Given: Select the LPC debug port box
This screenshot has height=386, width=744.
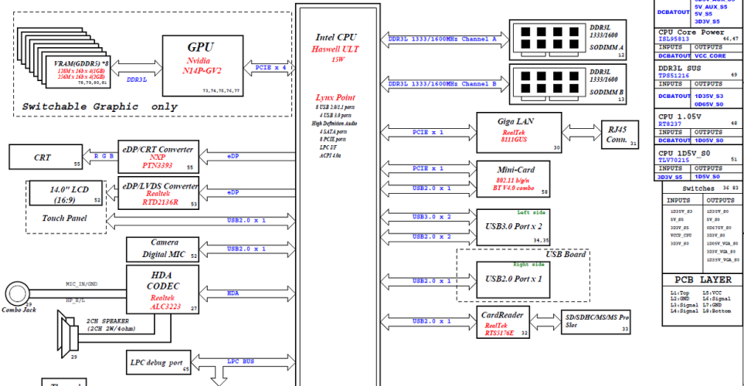Looking at the screenshot, I should 158,362.
